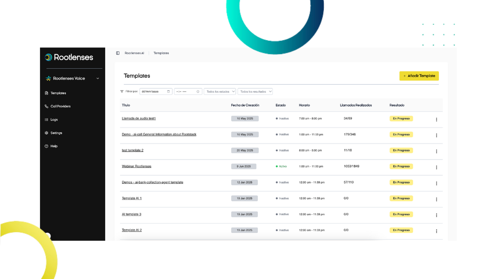
Task: Open three-dot menu for Llamada de audio test1
Action: click(x=436, y=120)
